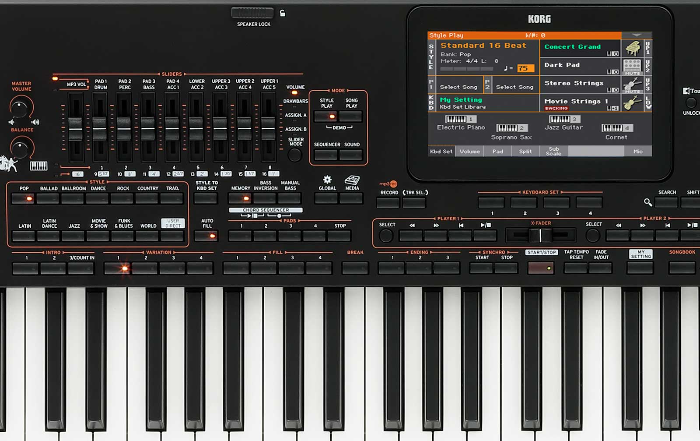Toggle the SOUND mode button

351,155
